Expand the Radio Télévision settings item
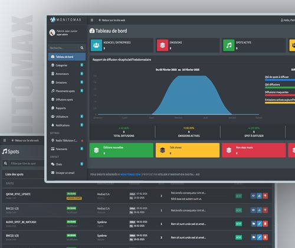The image size is (295, 248). [x=67, y=141]
